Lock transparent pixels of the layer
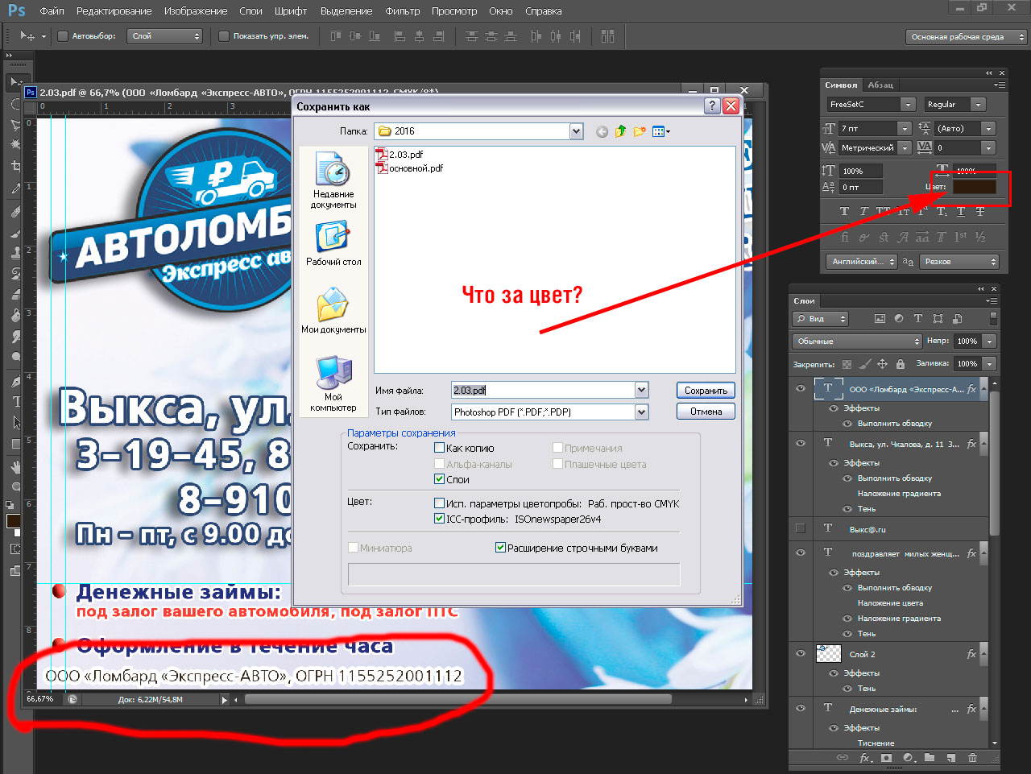1031x774 pixels. click(x=847, y=364)
